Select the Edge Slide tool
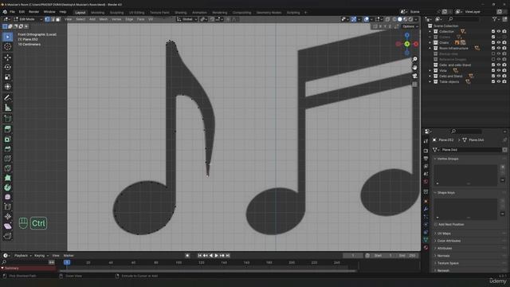 point(7,207)
